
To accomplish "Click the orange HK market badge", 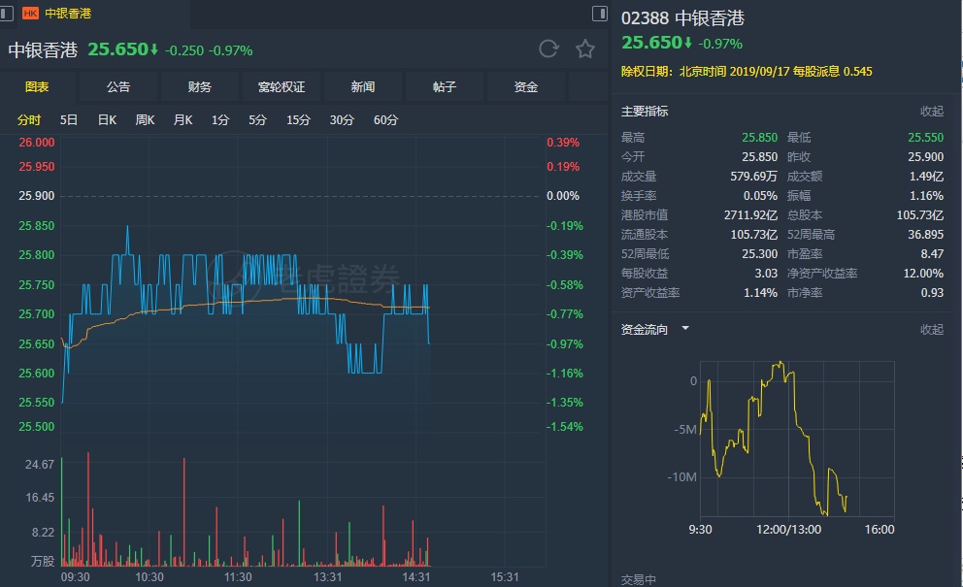I will [x=30, y=14].
